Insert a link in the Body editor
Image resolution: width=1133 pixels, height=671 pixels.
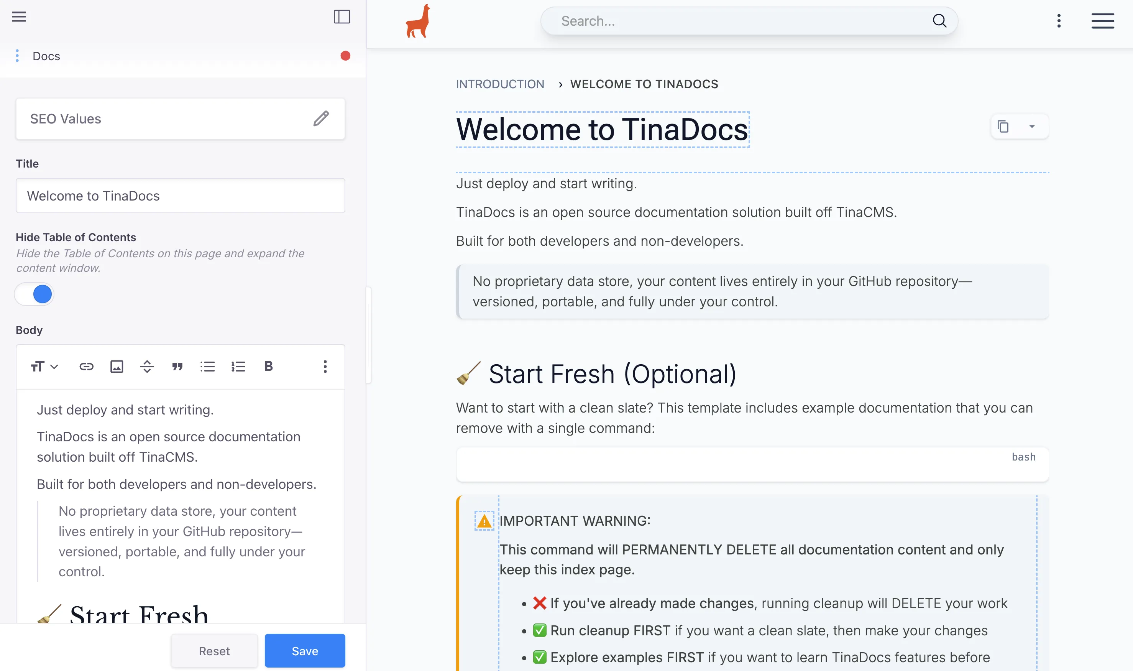coord(86,366)
